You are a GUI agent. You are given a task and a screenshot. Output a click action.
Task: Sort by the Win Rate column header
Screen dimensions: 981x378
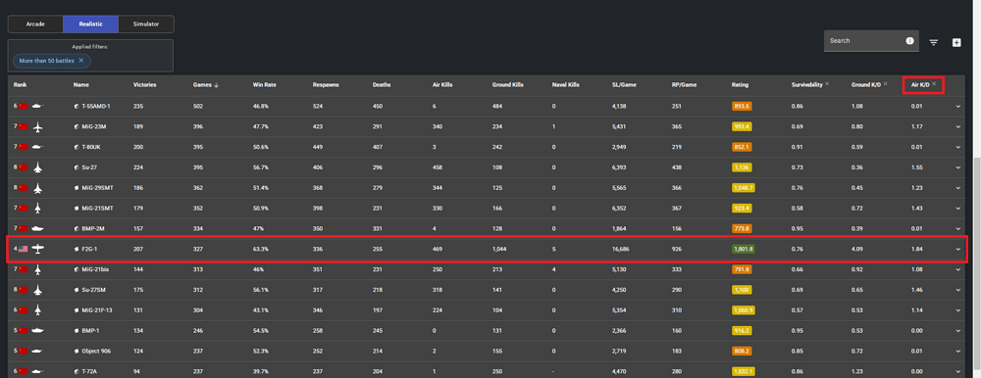tap(262, 85)
